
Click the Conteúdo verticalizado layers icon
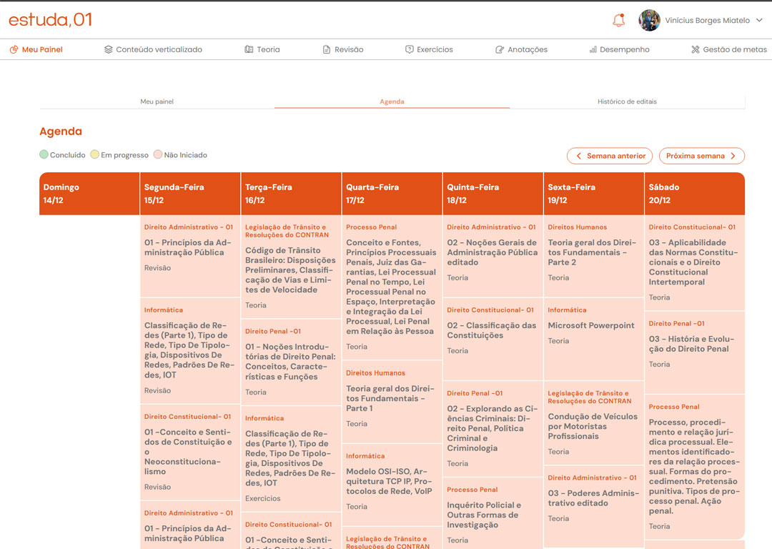pos(109,49)
